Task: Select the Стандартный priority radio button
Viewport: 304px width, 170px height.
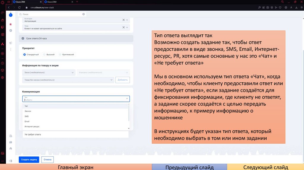Action: (x=24, y=54)
